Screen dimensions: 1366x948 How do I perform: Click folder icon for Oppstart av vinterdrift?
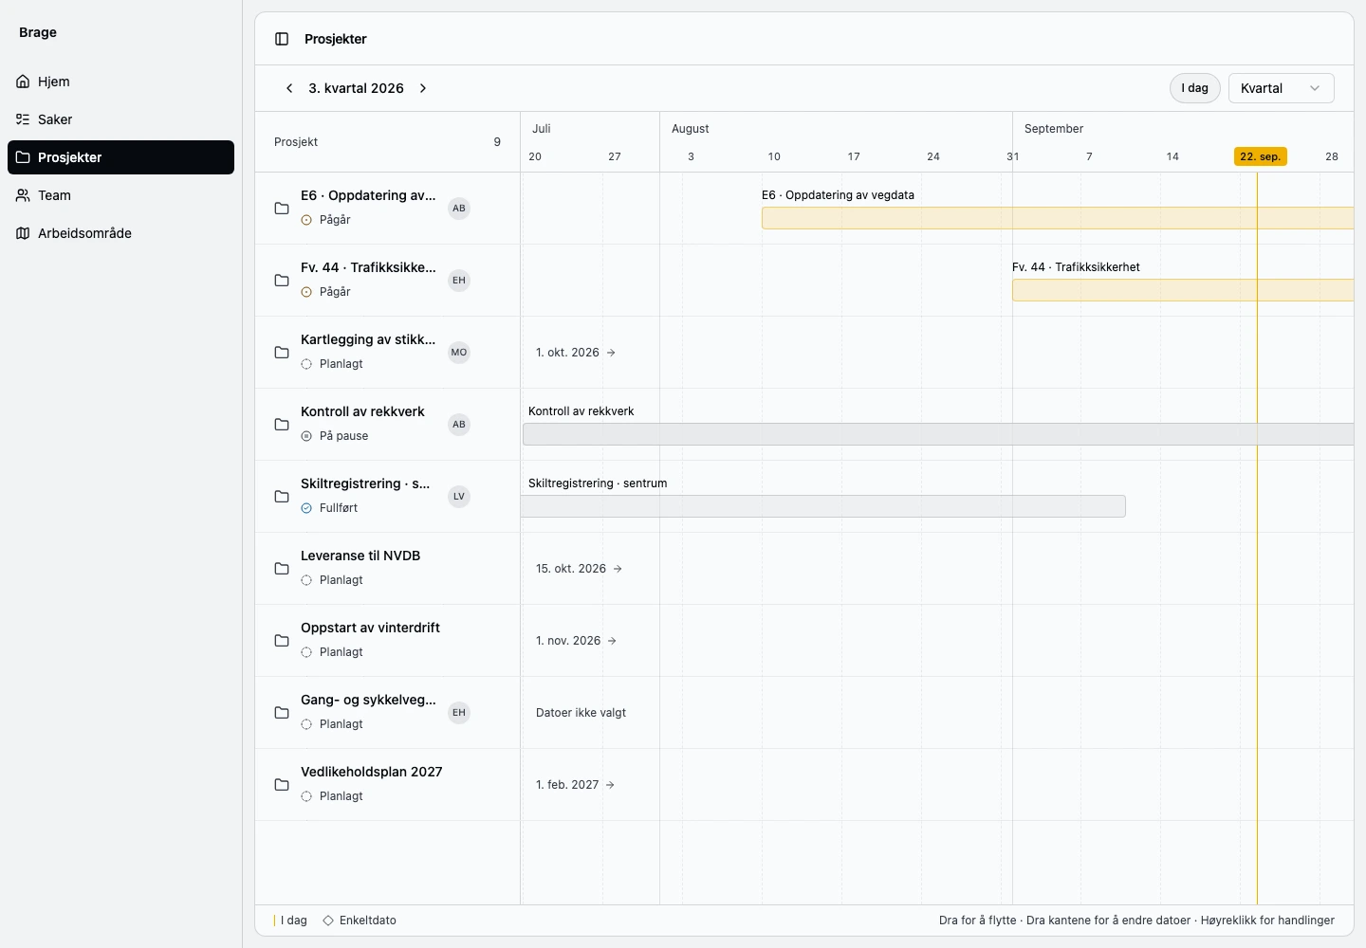282,641
